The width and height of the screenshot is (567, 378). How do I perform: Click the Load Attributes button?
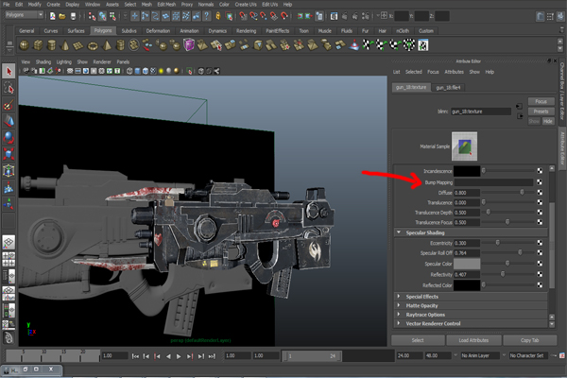tap(473, 340)
